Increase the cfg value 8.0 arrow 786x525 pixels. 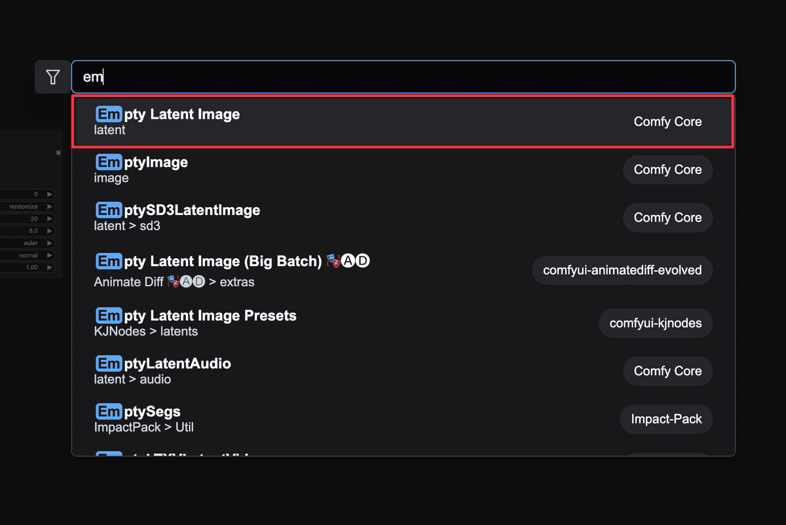(50, 231)
